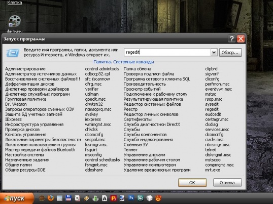Click the teal clock-like icon in taskbar
273x204 pixels.
click(141, 198)
